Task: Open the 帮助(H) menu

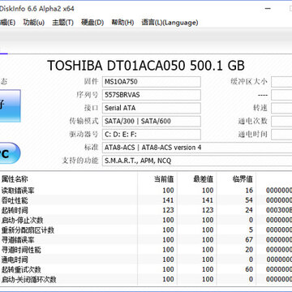Action: [122, 23]
